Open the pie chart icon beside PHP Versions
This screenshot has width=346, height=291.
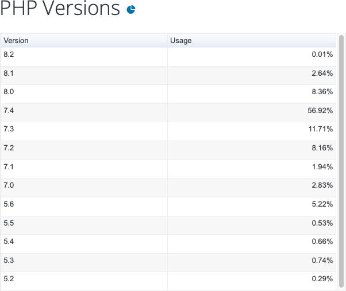[131, 10]
